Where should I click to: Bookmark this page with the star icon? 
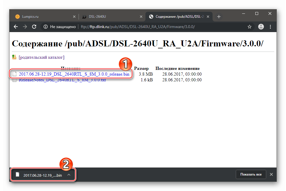click(x=250, y=27)
